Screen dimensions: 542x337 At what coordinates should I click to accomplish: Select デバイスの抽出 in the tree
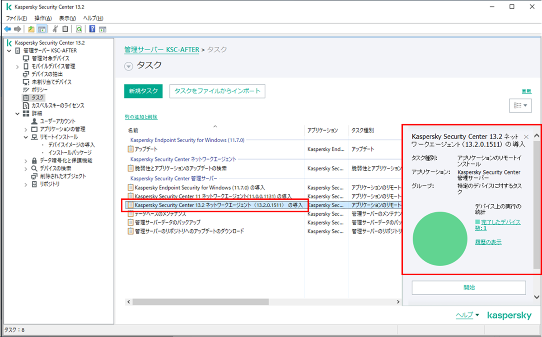47,74
